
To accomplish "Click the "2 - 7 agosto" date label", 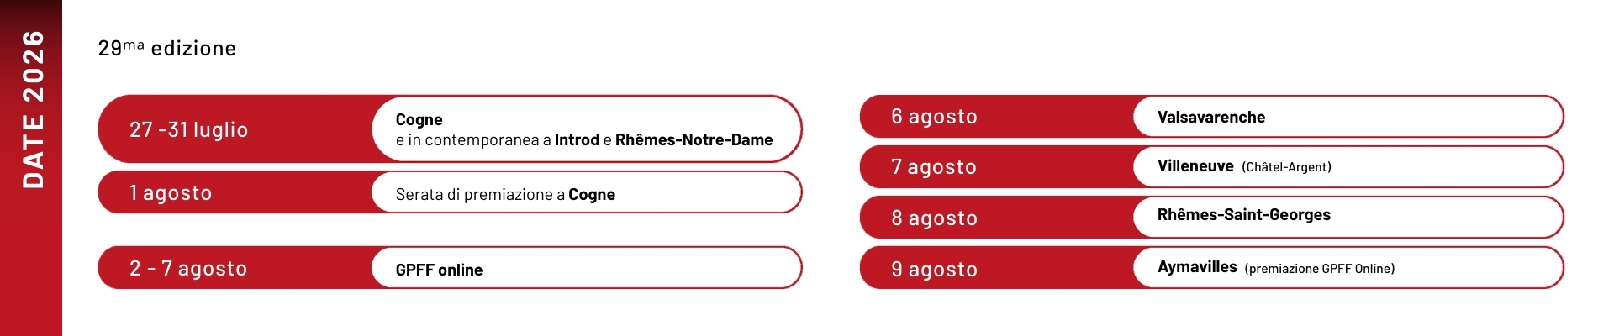I will 188,269.
